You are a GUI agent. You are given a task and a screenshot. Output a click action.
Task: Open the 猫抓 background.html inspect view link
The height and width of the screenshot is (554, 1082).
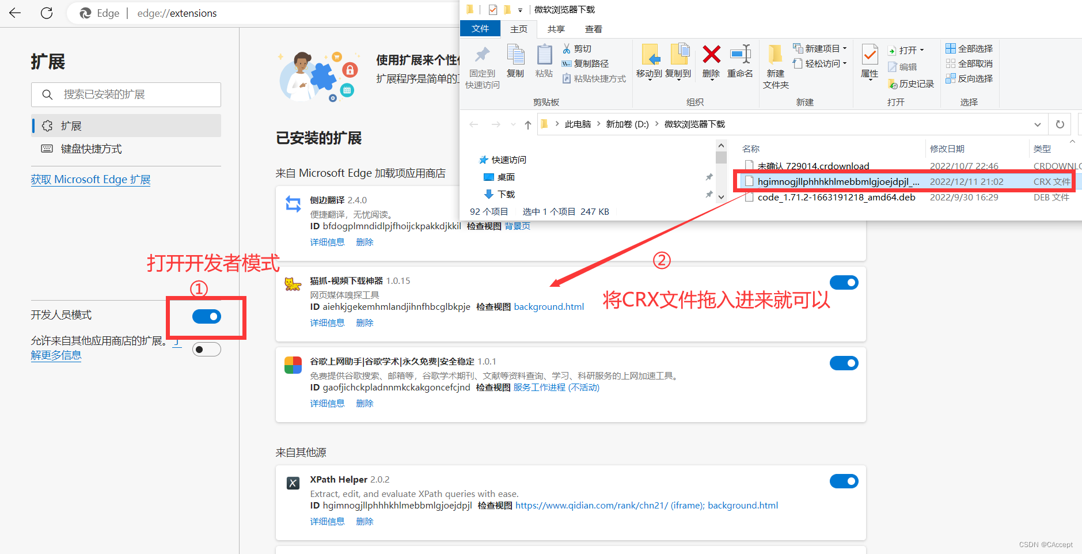coord(549,307)
